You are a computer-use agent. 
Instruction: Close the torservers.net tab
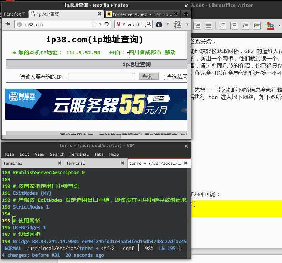pos(176,14)
